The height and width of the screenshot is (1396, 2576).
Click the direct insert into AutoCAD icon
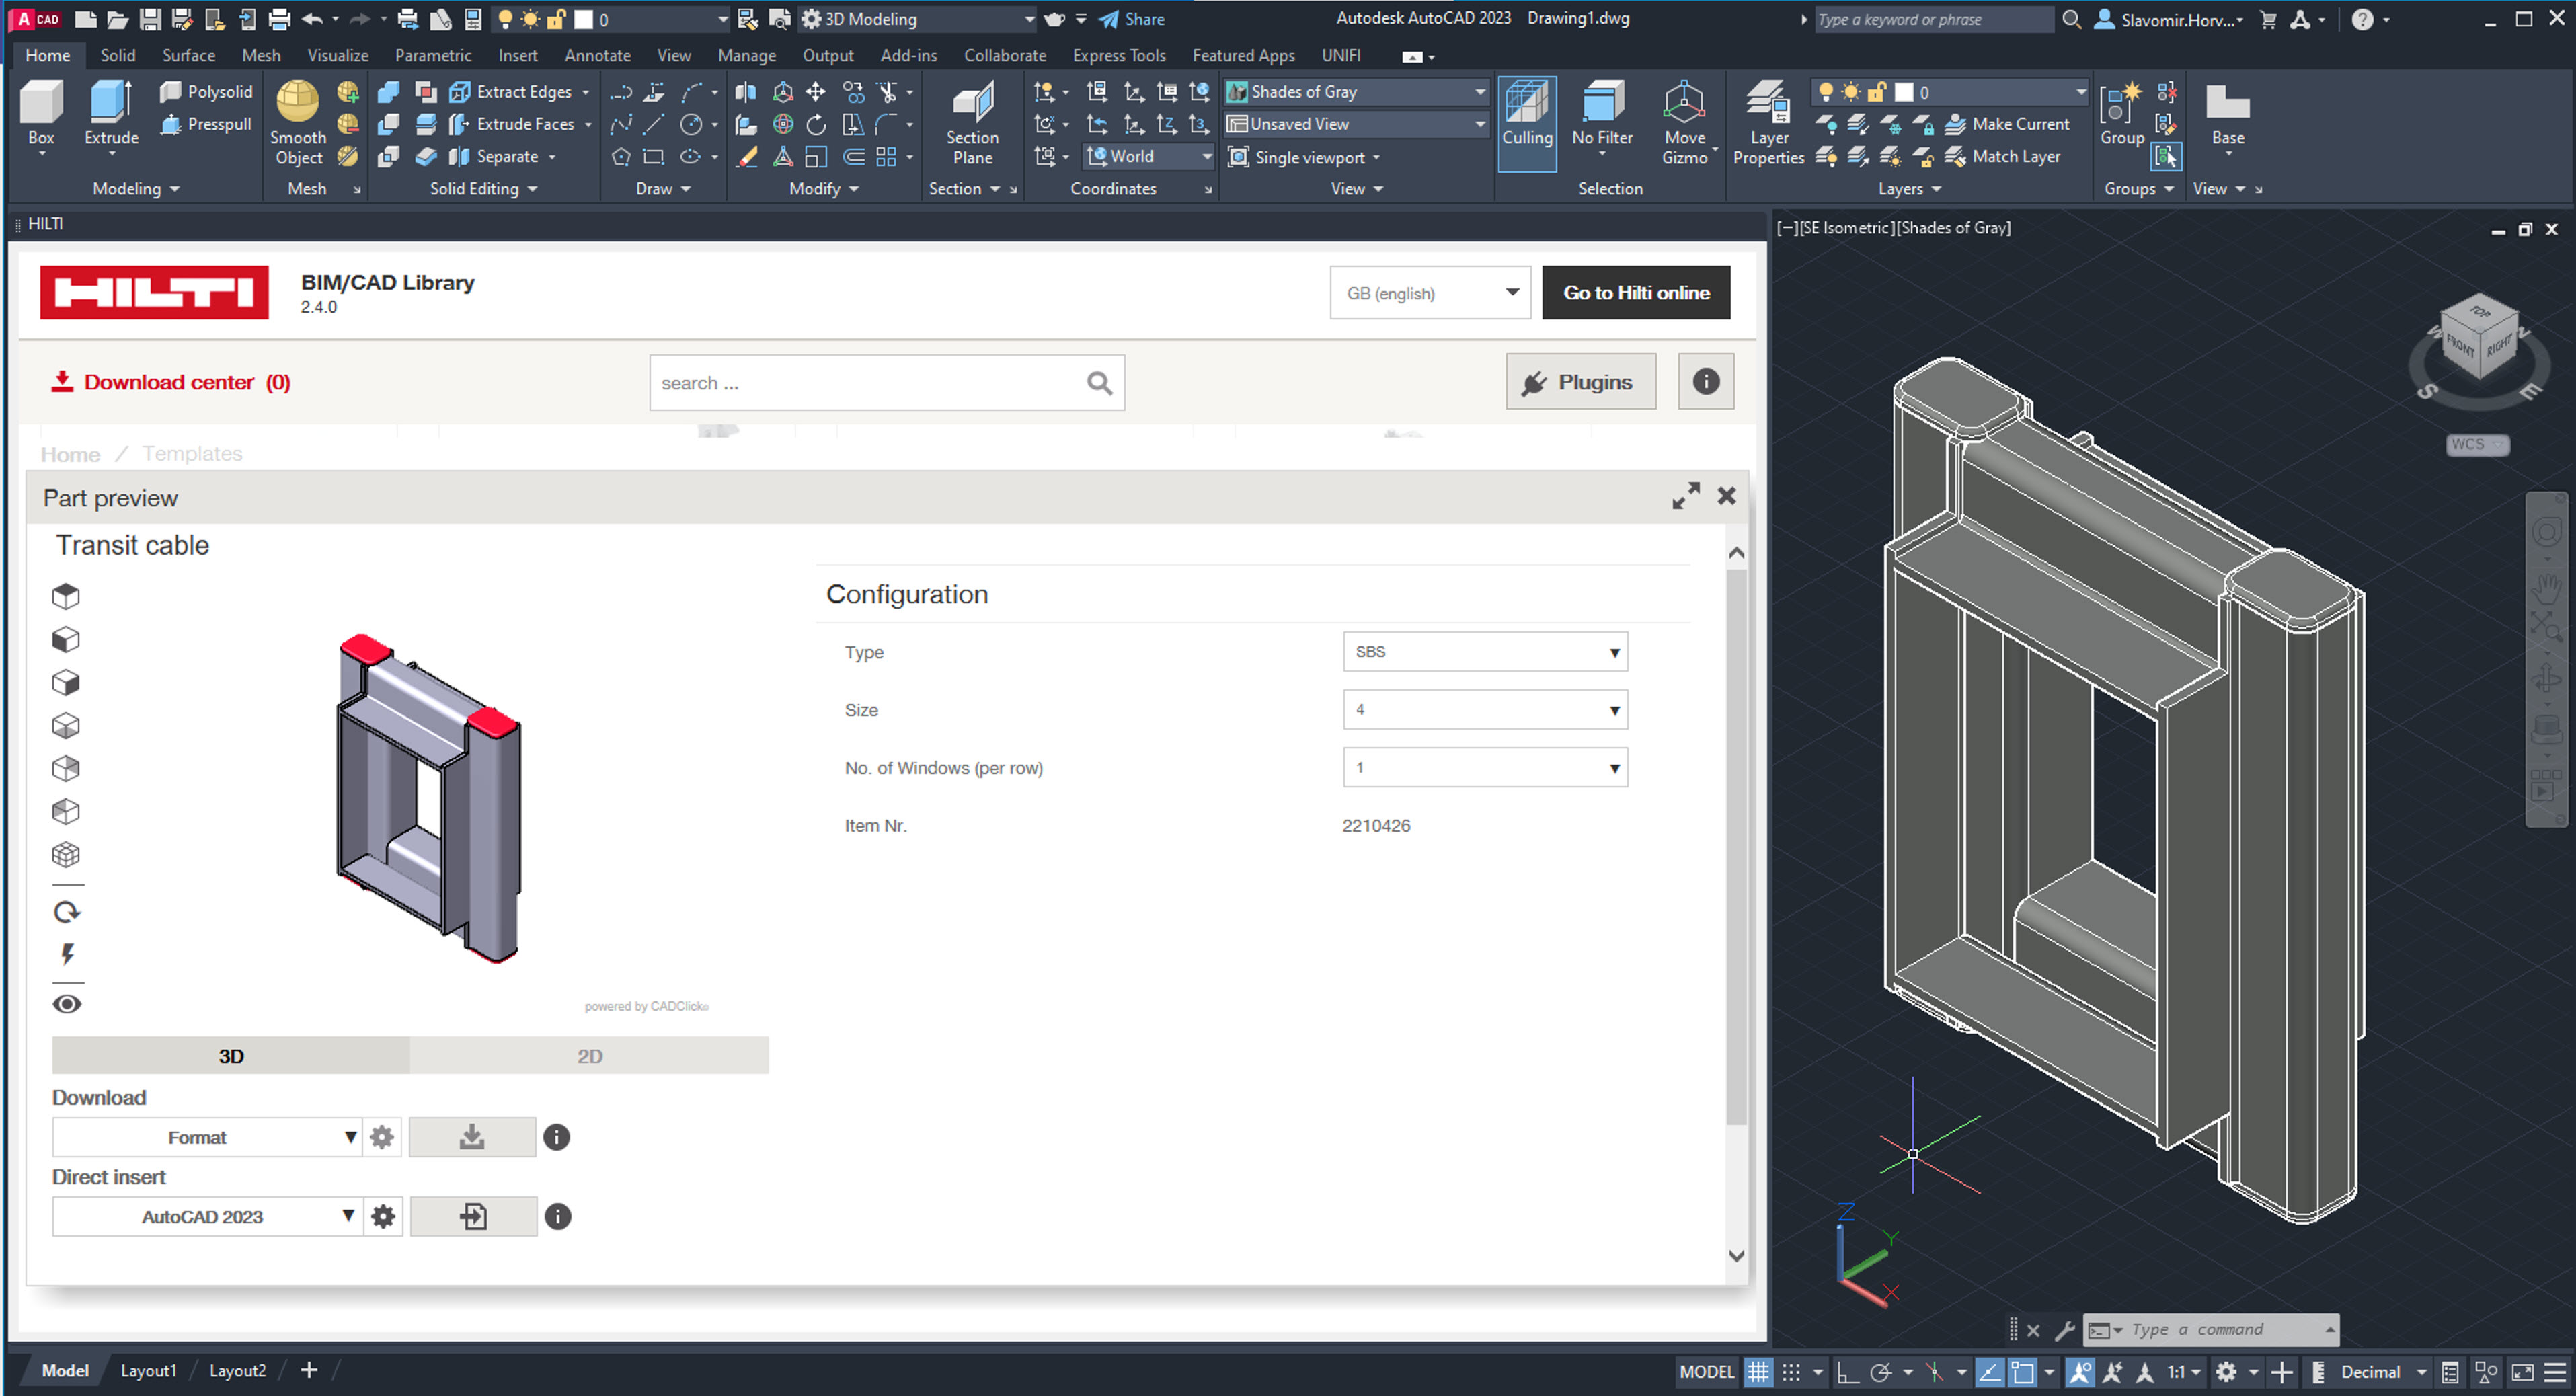473,1216
